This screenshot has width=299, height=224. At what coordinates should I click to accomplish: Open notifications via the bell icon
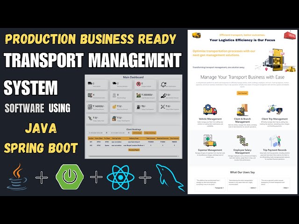[x=163, y=84]
